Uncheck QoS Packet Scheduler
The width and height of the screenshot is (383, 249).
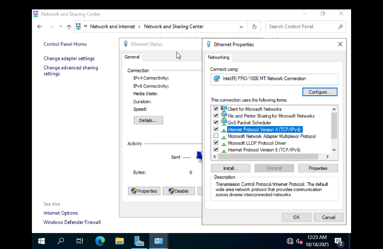coord(216,122)
